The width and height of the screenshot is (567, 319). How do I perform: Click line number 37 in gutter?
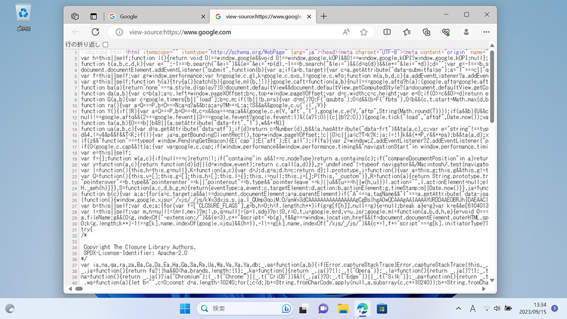74,265
